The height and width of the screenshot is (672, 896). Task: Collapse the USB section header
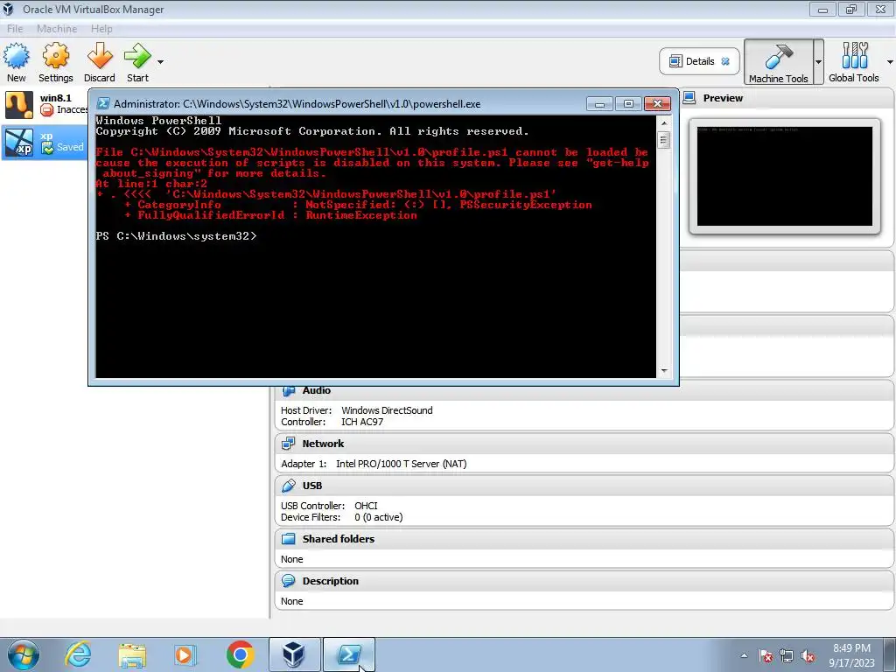point(584,486)
